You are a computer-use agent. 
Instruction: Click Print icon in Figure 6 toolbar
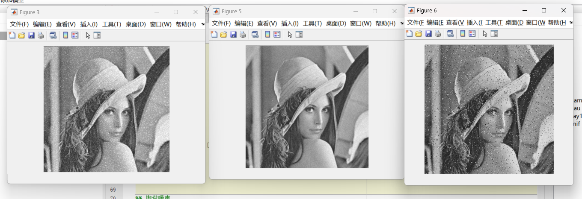pos(438,33)
